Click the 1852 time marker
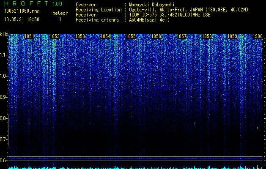Screen dimensions: 266x169 pyautogui.click(x=55, y=36)
